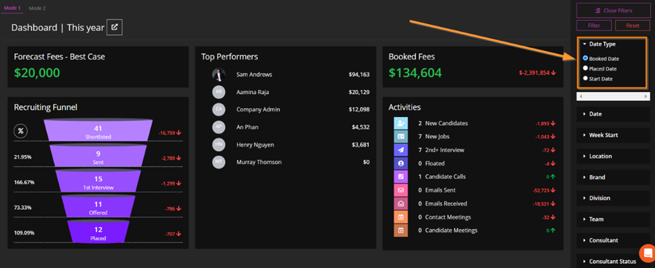Click the Reset button
Image resolution: width=655 pixels, height=268 pixels.
coord(632,26)
